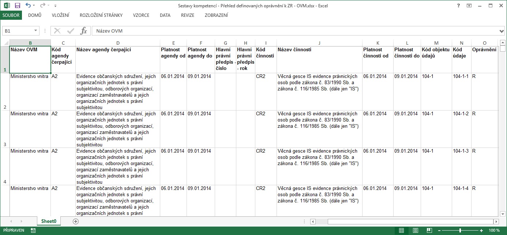Switch to Normal view in status bar
The width and height of the screenshot is (507, 235).
(401, 230)
